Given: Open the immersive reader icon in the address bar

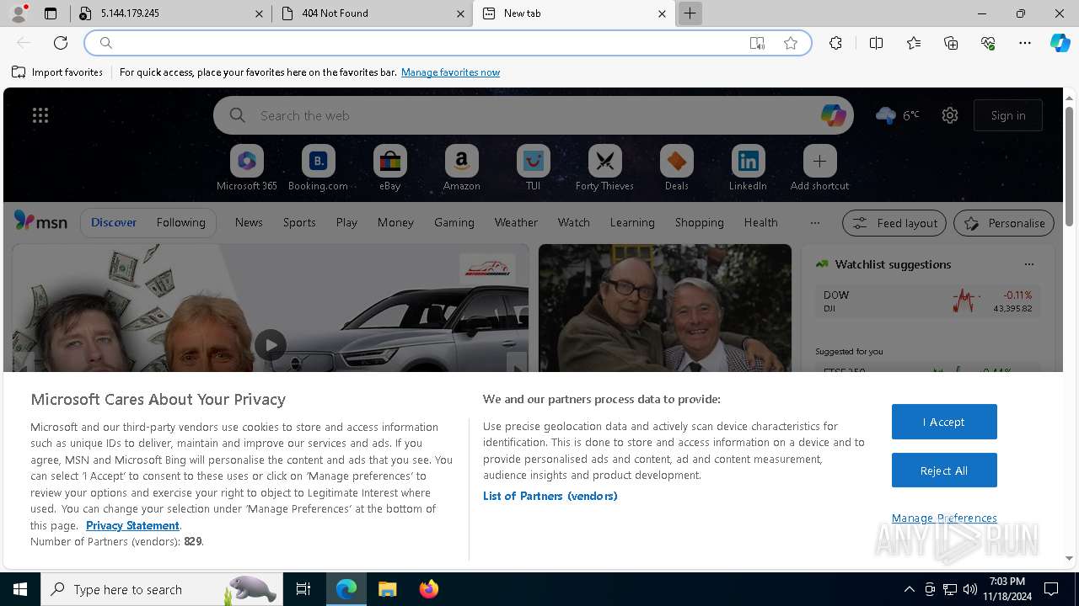Looking at the screenshot, I should 757,43.
